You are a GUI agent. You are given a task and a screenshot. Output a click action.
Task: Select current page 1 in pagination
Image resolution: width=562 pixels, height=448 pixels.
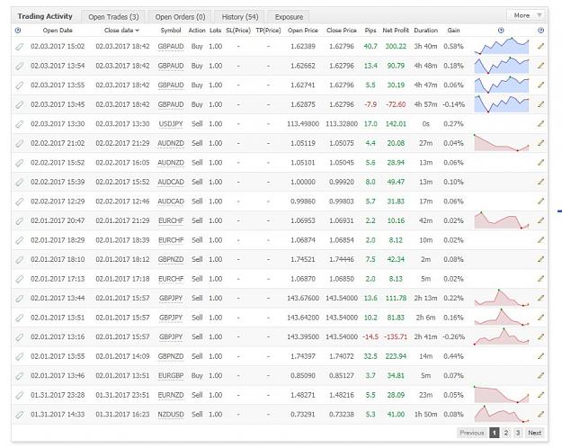(495, 433)
